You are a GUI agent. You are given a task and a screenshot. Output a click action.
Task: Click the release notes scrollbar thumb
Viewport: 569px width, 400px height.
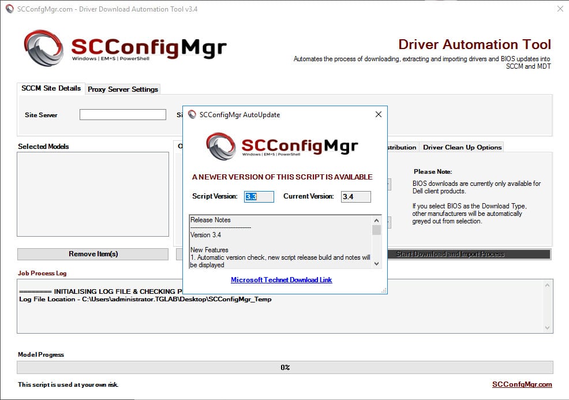[x=377, y=230]
